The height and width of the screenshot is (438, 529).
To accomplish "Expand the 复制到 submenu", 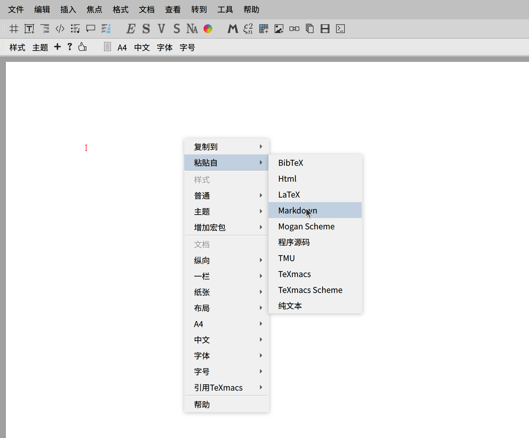I will [226, 147].
